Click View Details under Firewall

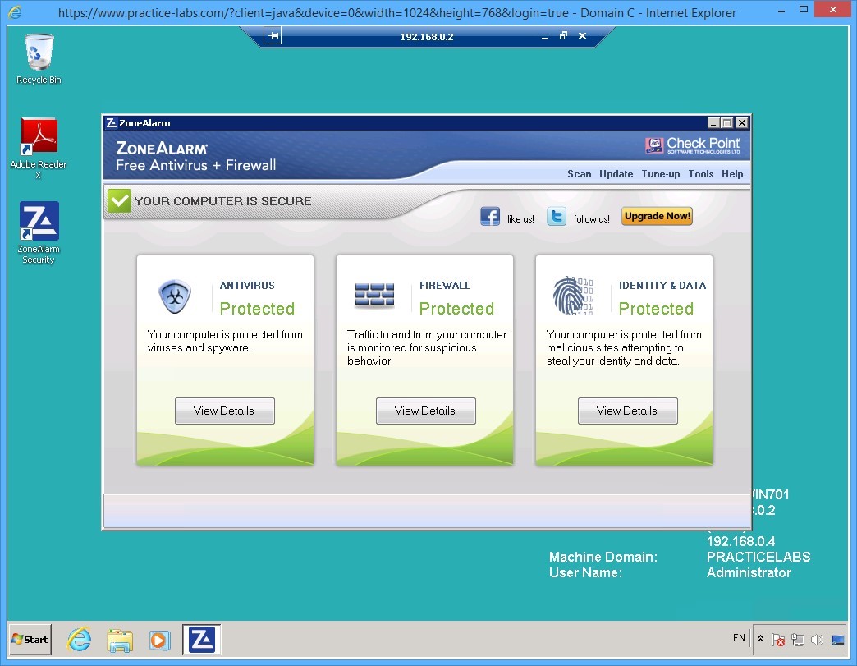[425, 411]
